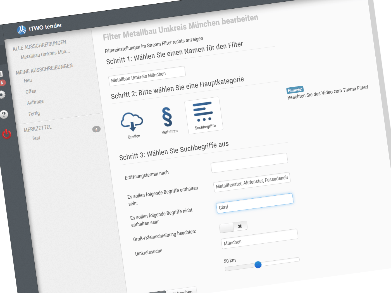This screenshot has width=391, height=293.
Task: Click the excluded terms field containing Glas
Action: tap(255, 203)
